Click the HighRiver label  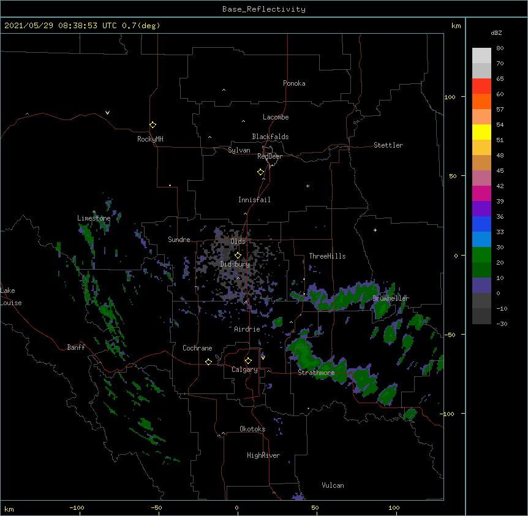(x=263, y=455)
